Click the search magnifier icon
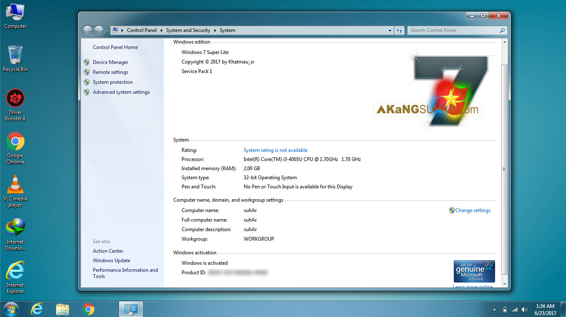The image size is (566, 317). tap(502, 30)
